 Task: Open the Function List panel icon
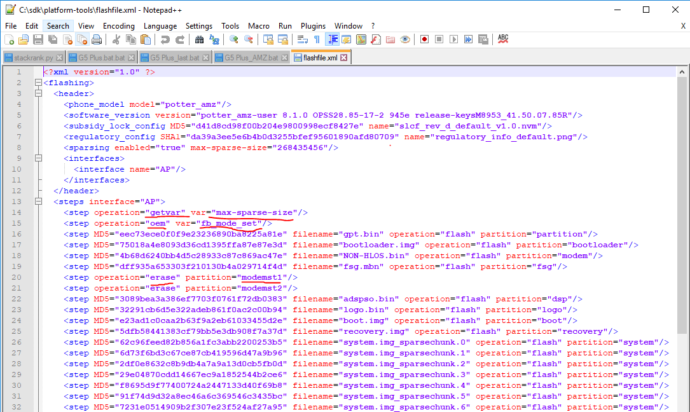coord(376,39)
